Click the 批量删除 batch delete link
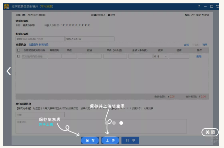Viewport: 224px width, 148px height. 33,45
